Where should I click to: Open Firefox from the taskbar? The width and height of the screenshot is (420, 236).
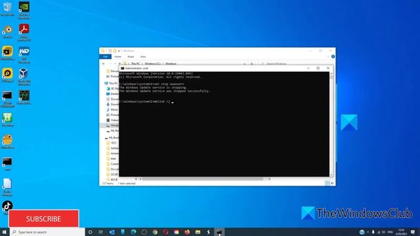click(x=187, y=232)
